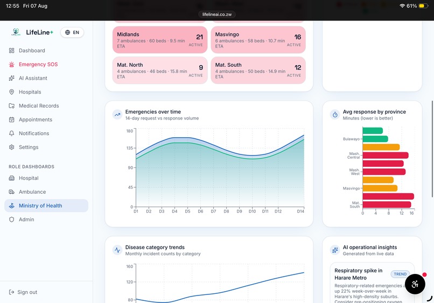Open the accessibility floating button
The width and height of the screenshot is (434, 303).
415,284
